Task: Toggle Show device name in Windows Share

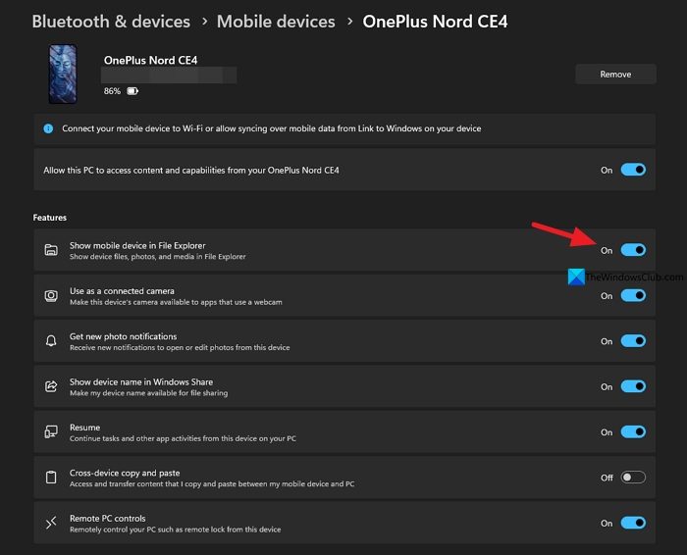Action: [633, 386]
